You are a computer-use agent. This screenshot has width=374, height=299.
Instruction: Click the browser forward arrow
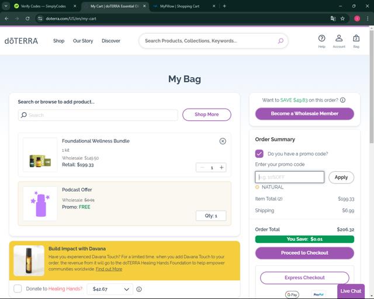pyautogui.click(x=17, y=19)
